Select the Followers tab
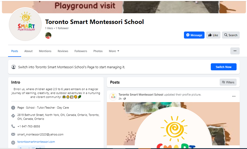 click(x=81, y=51)
